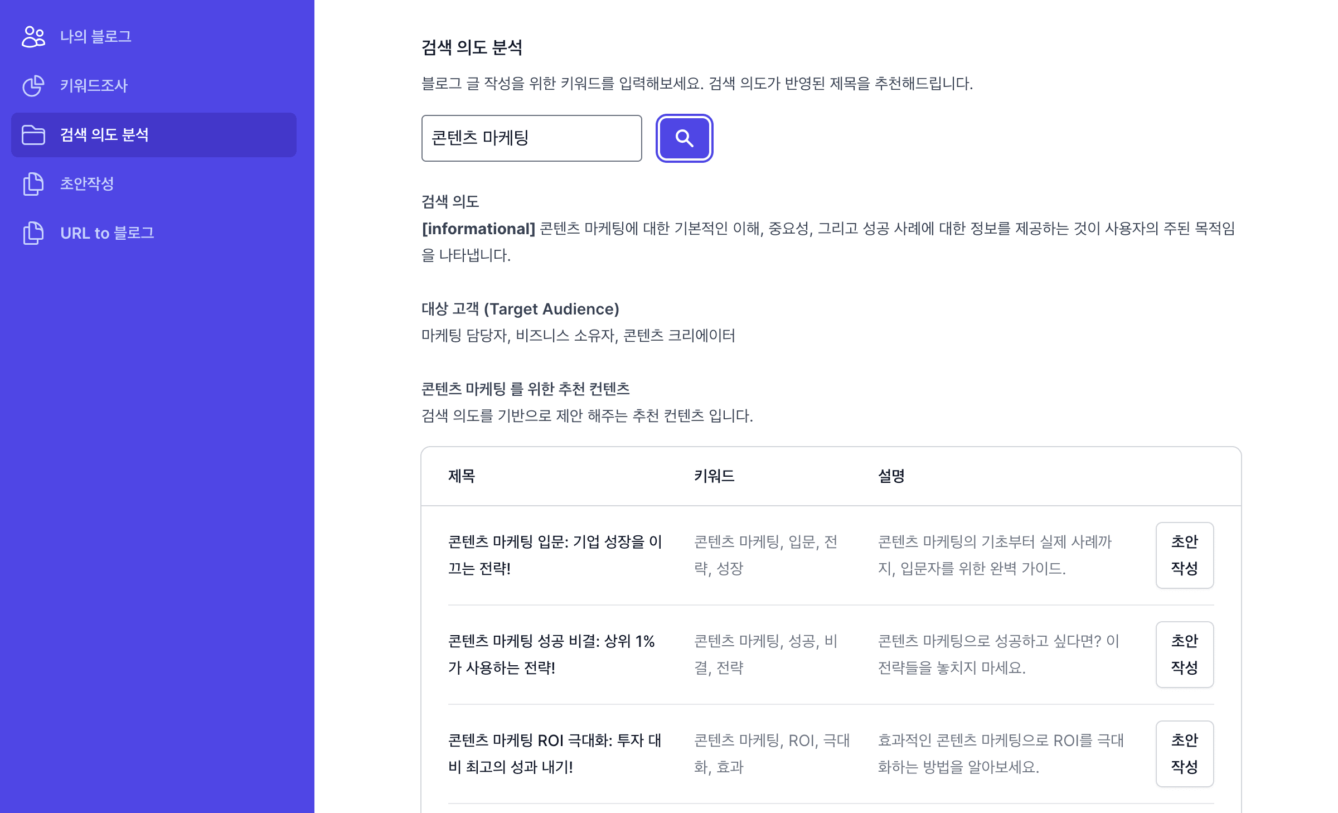This screenshot has height=813, width=1338.
Task: Open the 초안작성 sidebar menu
Action: click(87, 184)
